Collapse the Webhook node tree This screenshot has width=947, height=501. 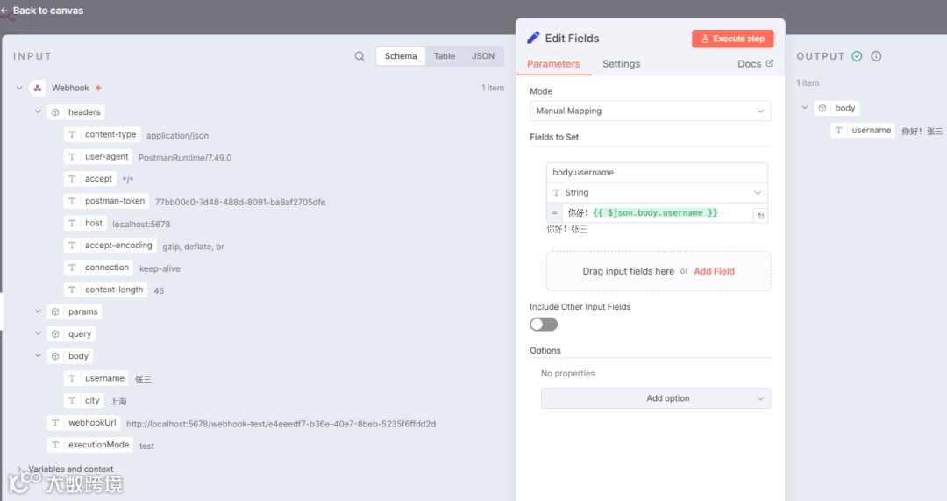coord(19,89)
